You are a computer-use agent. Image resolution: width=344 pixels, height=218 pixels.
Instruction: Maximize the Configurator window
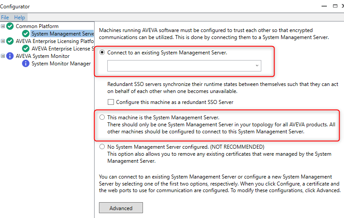(x=335, y=6)
